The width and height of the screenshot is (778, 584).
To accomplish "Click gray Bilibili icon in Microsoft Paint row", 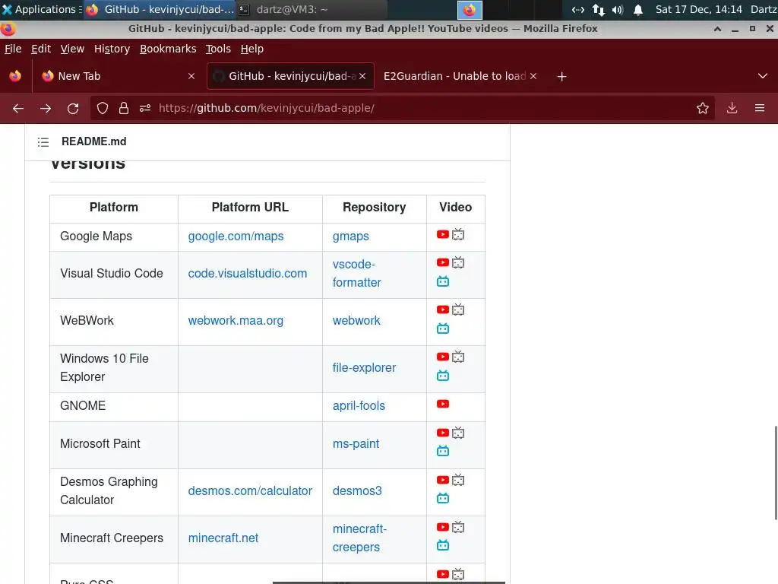I will click(458, 433).
